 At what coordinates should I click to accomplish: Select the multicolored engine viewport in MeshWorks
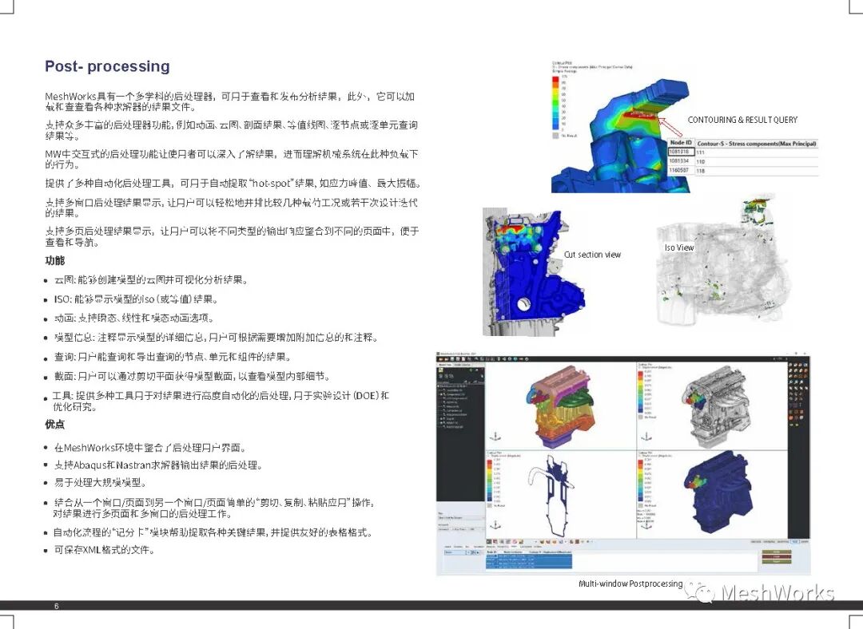560,405
